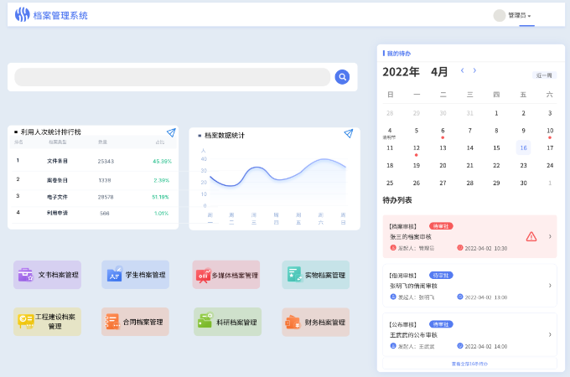Image resolution: width=570 pixels, height=377 pixels.
Task: Click 查看全部 todo items link
Action: (x=469, y=364)
